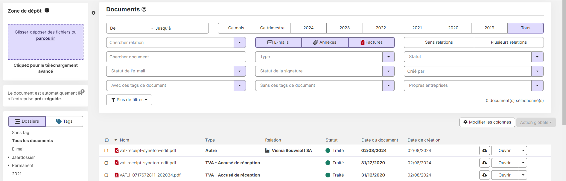The height and width of the screenshot is (181, 566).
Task: Select the Ce trimestre period tab
Action: coord(272,28)
